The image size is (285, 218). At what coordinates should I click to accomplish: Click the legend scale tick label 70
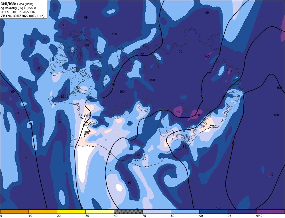pyautogui.click(x=144, y=216)
